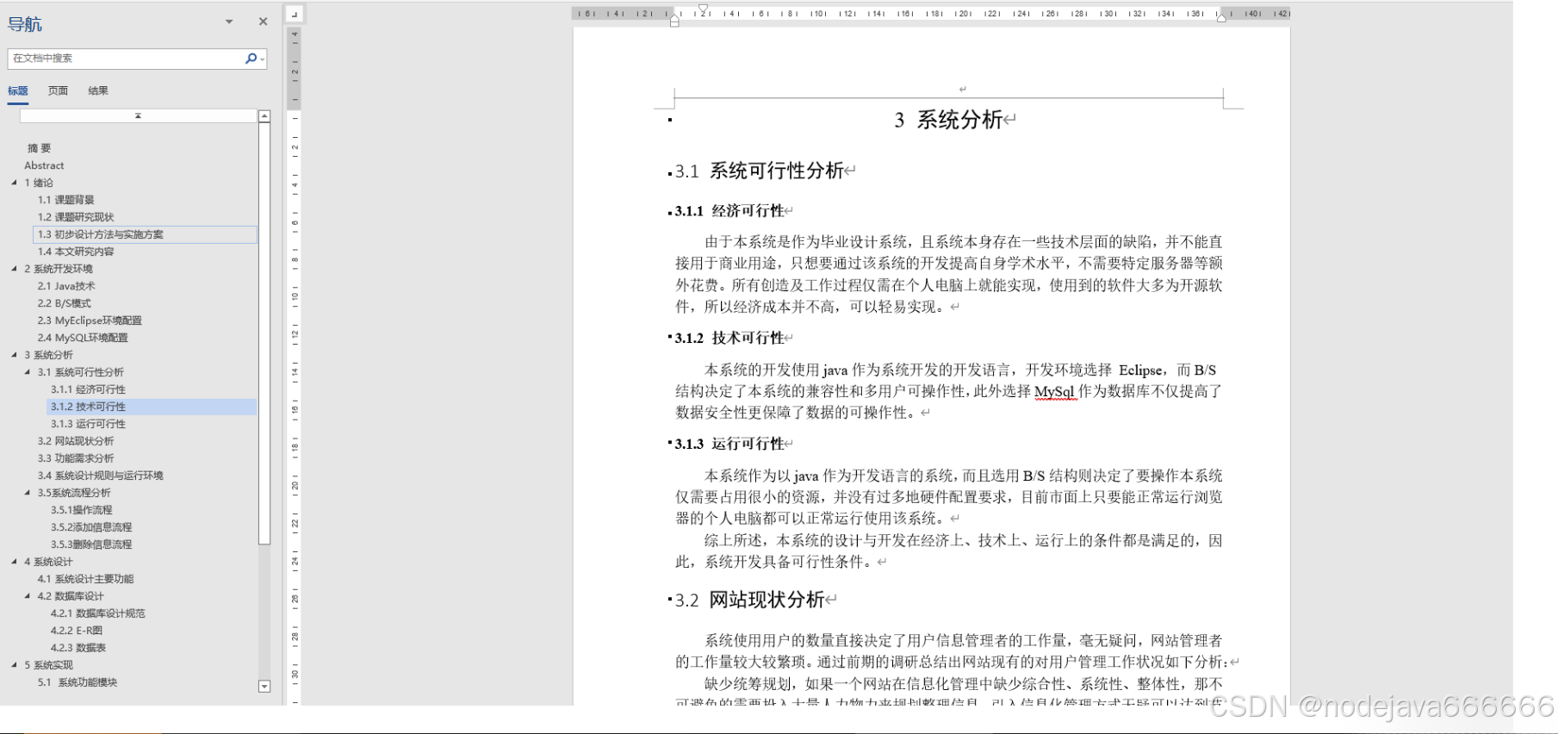Go to 1.4 本文研究内容 heading
1558x734 pixels.
point(76,252)
